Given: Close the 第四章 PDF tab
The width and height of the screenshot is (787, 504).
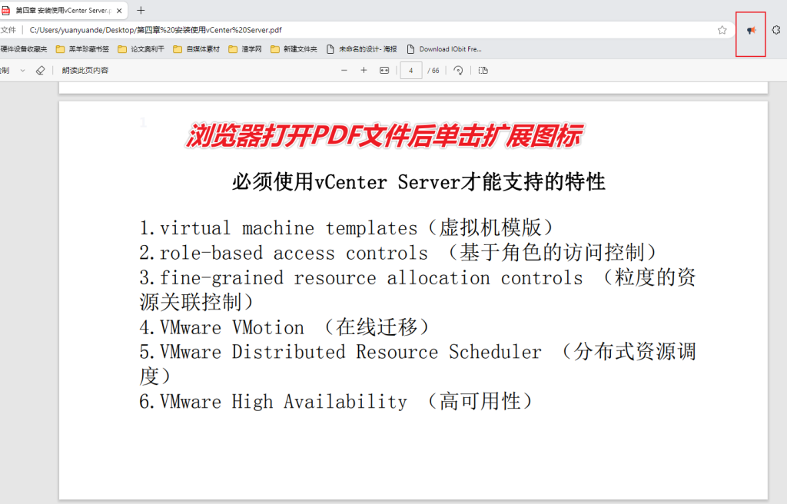Looking at the screenshot, I should coord(119,11).
